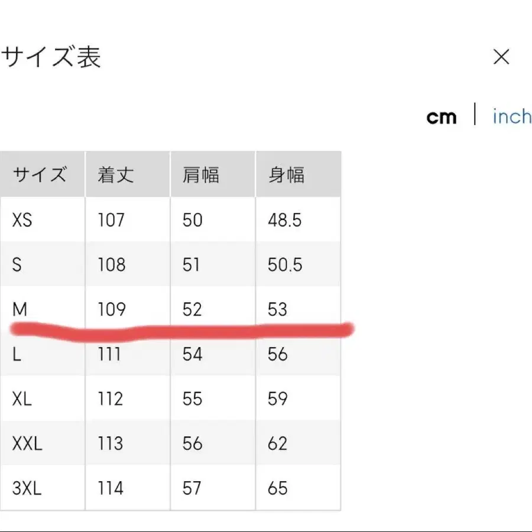Click the サイズ表 dialog title
The image size is (532, 532).
tap(52, 57)
